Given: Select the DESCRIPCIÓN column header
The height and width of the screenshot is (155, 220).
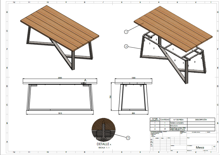Looking at the screenshot, I should [201, 120].
